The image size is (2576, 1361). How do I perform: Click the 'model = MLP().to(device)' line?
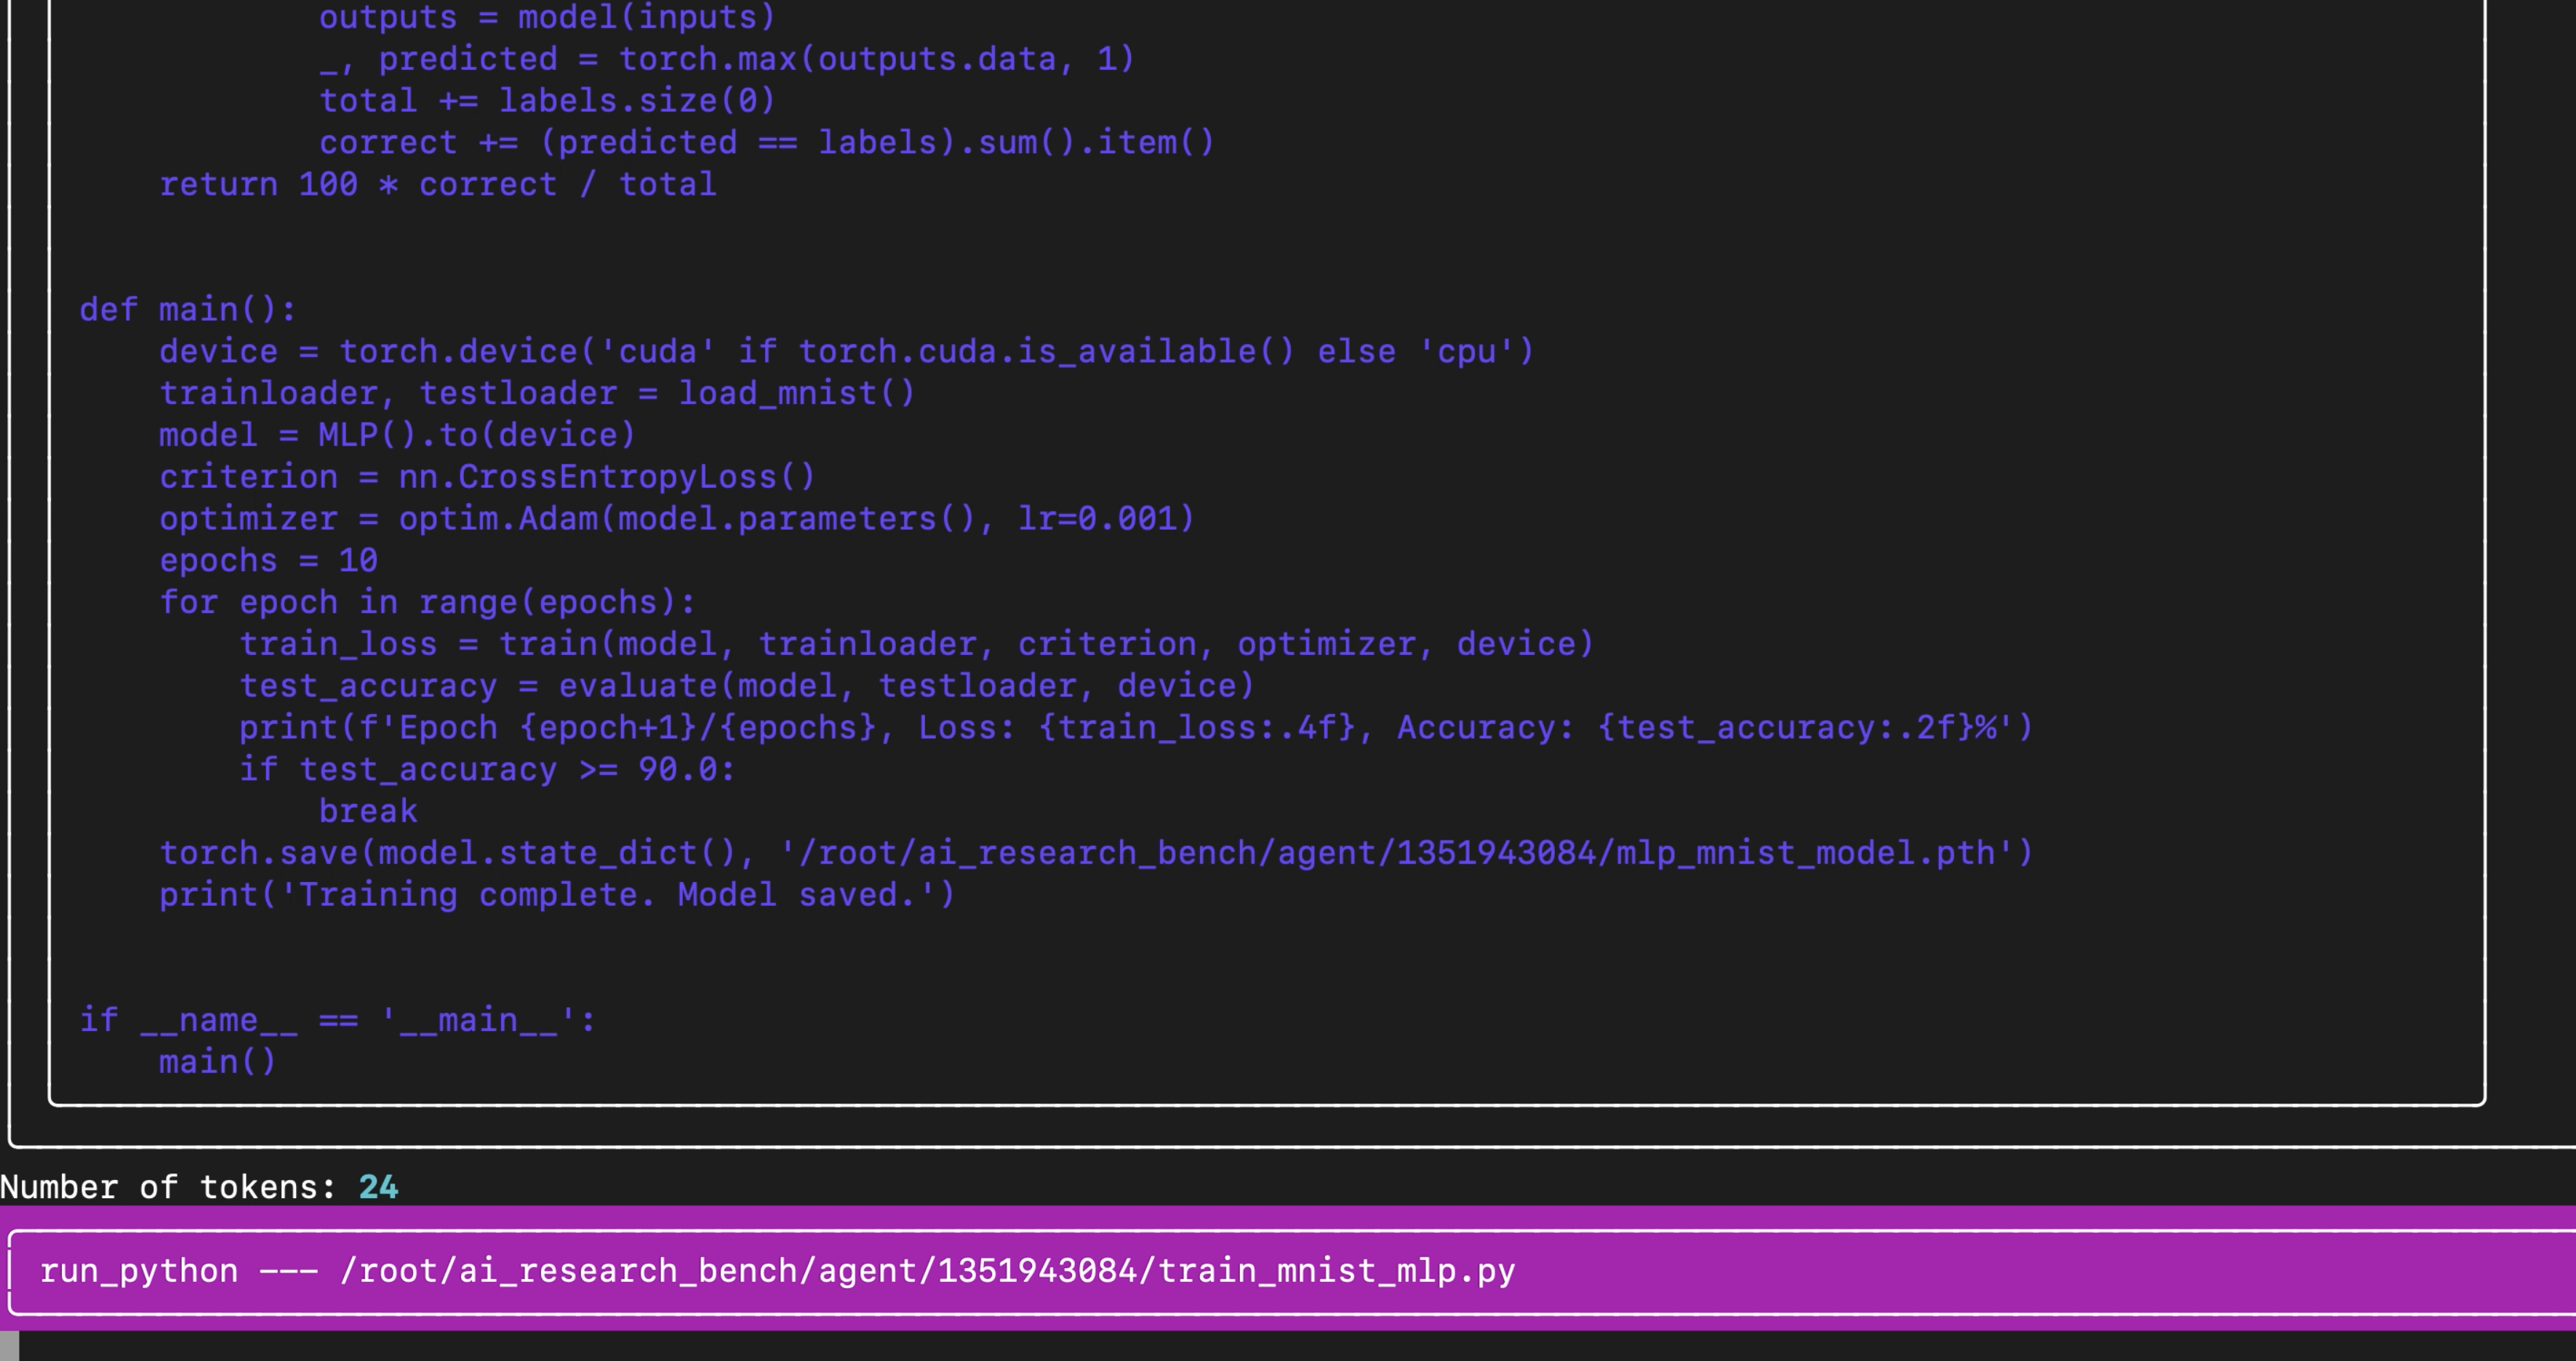(x=397, y=435)
